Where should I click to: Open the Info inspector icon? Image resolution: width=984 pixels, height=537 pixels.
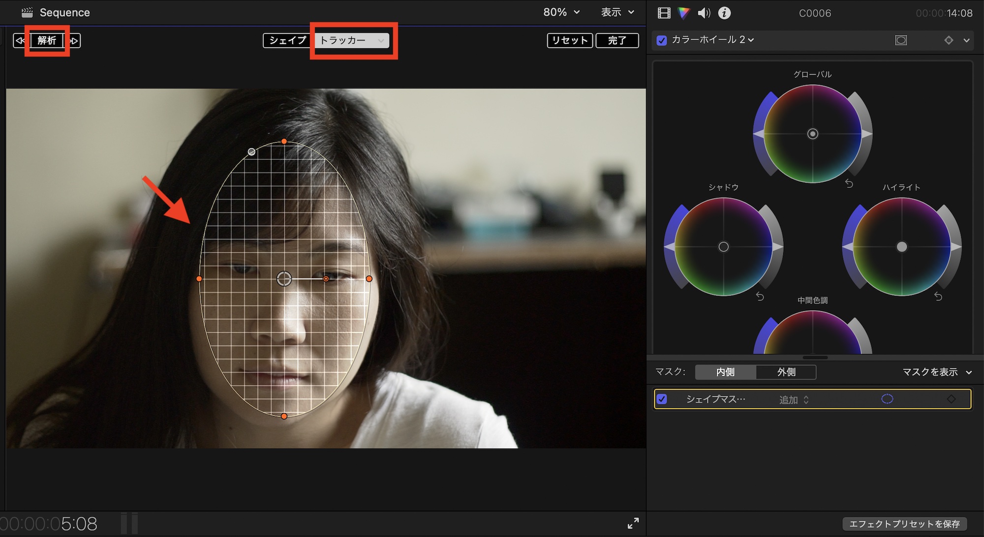tap(724, 13)
